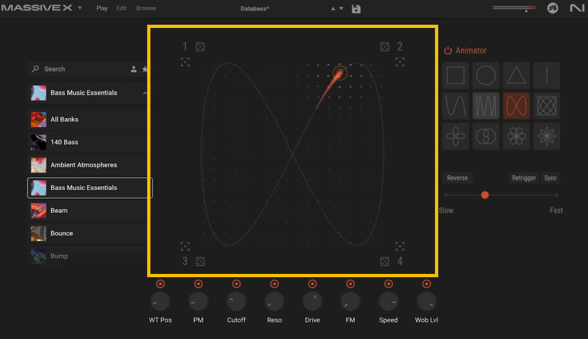588x339 pixels.
Task: Filter presets by user icon
Action: point(133,69)
